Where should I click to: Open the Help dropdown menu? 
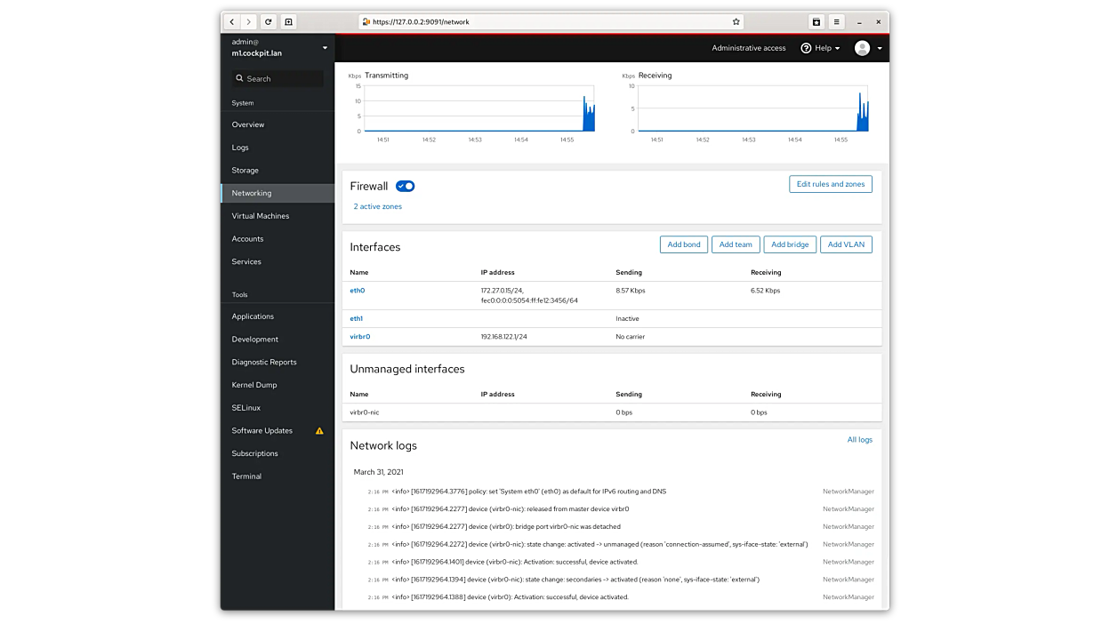pos(820,48)
